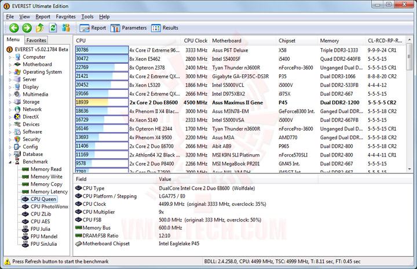Select the Devices tree icon
Viewport: 417px width, 269px height.
(17, 124)
